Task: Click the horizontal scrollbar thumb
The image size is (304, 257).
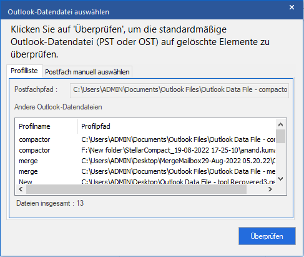Action: click(136, 189)
